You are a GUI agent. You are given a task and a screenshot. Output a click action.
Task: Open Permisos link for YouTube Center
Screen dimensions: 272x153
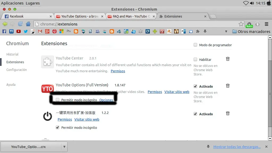[x=118, y=71]
